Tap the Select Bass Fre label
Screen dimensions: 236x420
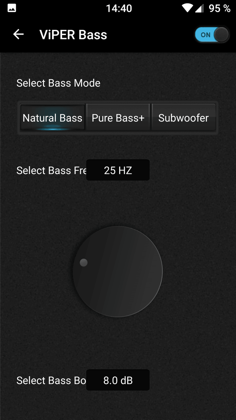51,170
